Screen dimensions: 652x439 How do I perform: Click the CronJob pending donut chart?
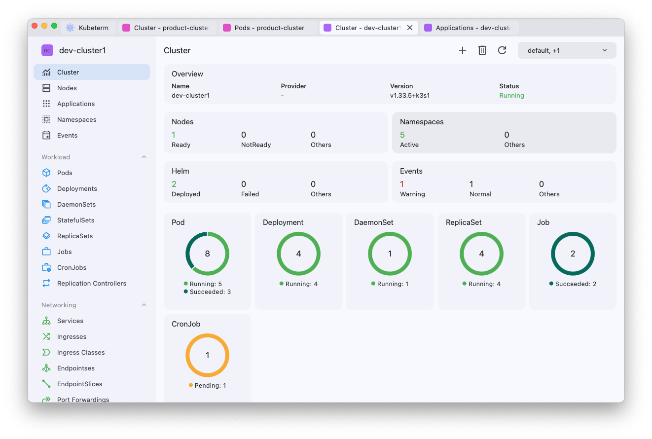(x=208, y=355)
